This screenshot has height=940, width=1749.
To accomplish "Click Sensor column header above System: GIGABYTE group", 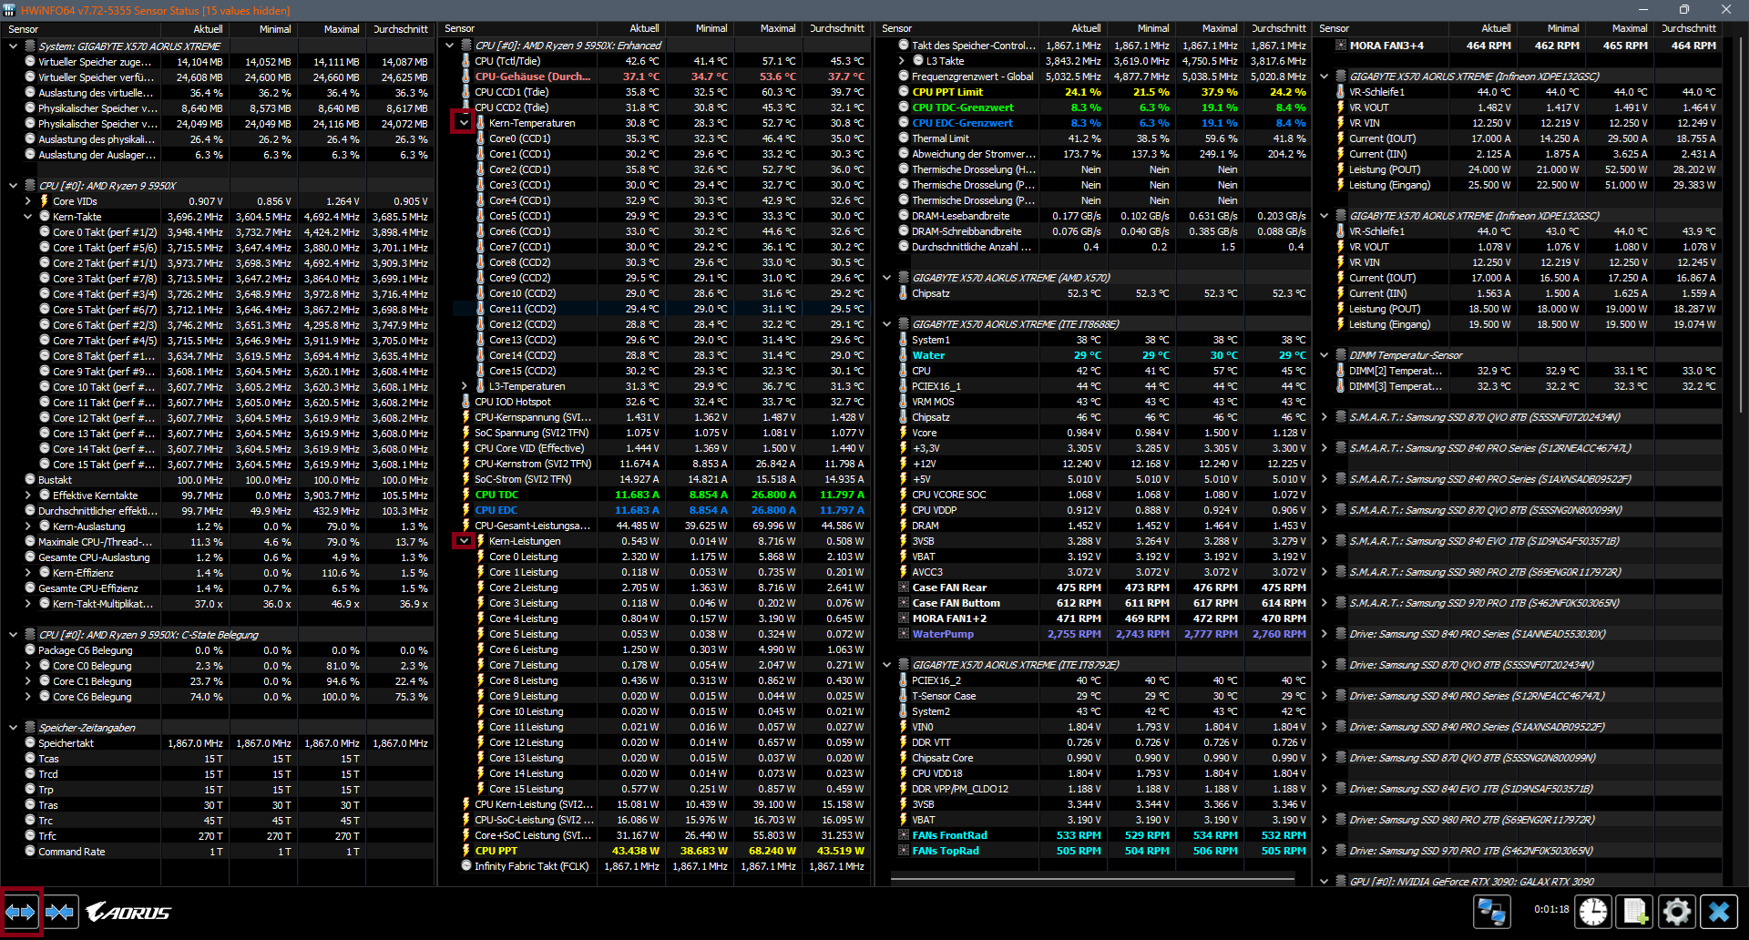I will (x=82, y=29).
